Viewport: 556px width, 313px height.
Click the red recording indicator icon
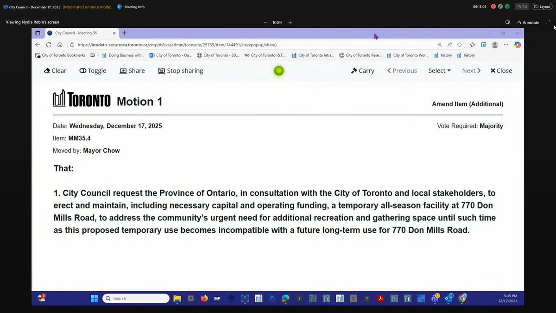[493, 6]
